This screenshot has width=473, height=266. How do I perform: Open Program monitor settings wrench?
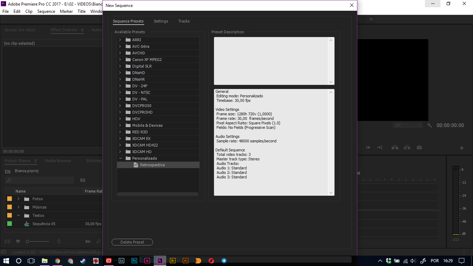(429, 125)
